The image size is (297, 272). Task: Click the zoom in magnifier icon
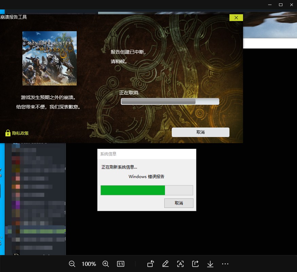point(106,264)
